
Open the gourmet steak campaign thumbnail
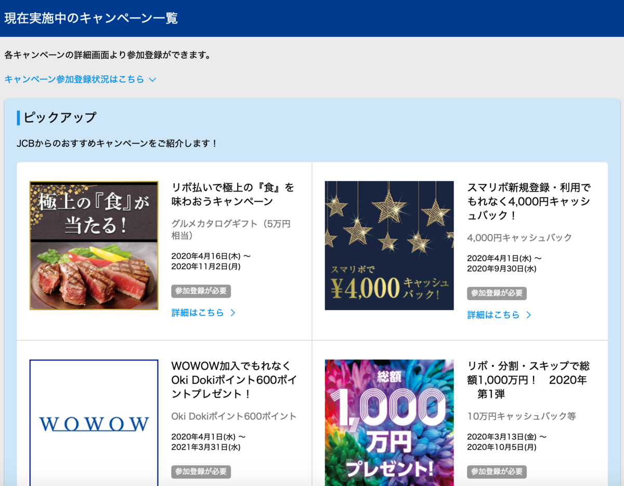[94, 246]
